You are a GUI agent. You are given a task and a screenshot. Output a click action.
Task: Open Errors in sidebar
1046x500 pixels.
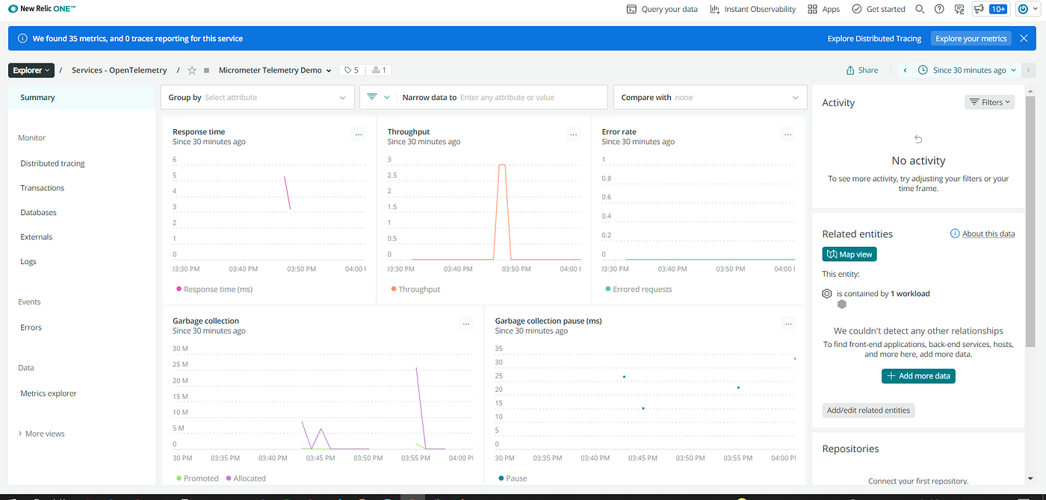pos(31,328)
